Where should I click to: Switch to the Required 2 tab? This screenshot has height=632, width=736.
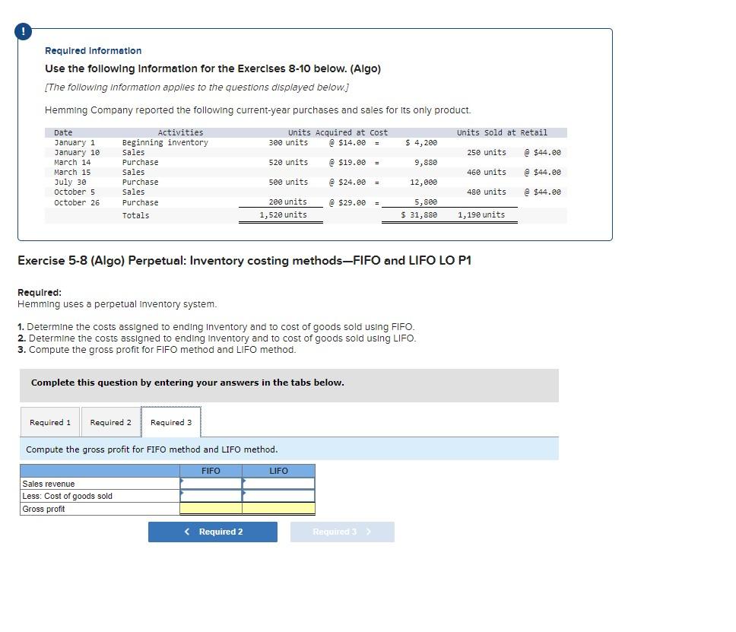[x=111, y=422]
